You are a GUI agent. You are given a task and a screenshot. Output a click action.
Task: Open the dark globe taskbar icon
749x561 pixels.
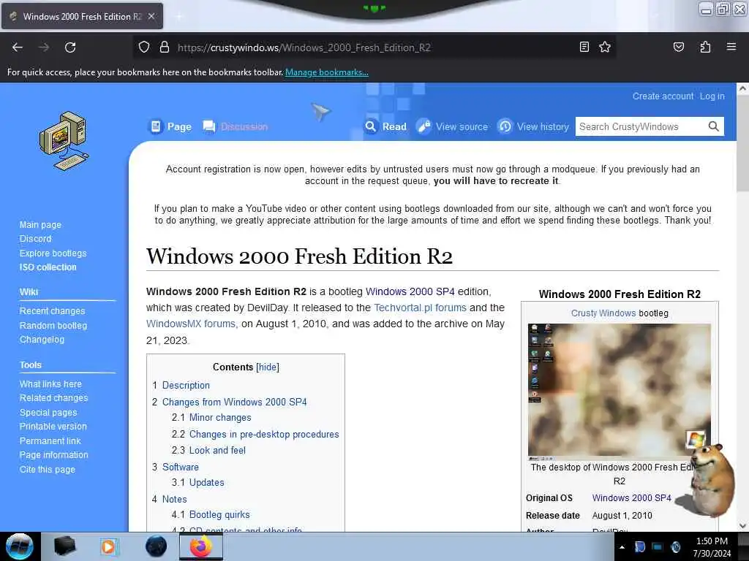[x=156, y=546]
